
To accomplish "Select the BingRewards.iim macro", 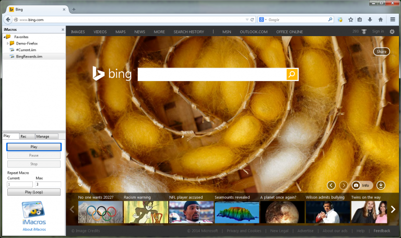I will coord(29,56).
